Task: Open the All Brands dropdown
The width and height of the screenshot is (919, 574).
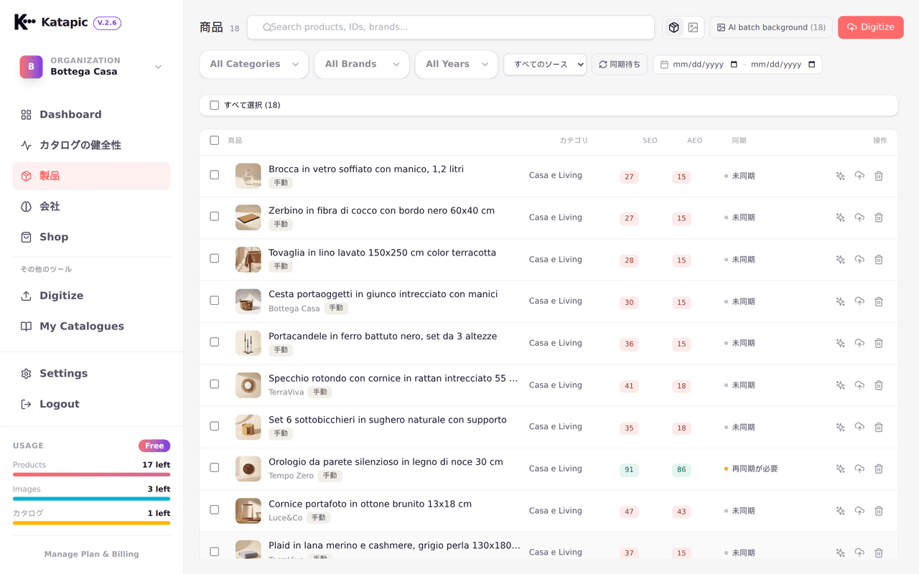Action: pyautogui.click(x=362, y=65)
